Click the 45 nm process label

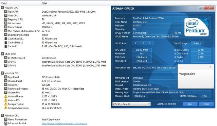[x=178, y=33]
